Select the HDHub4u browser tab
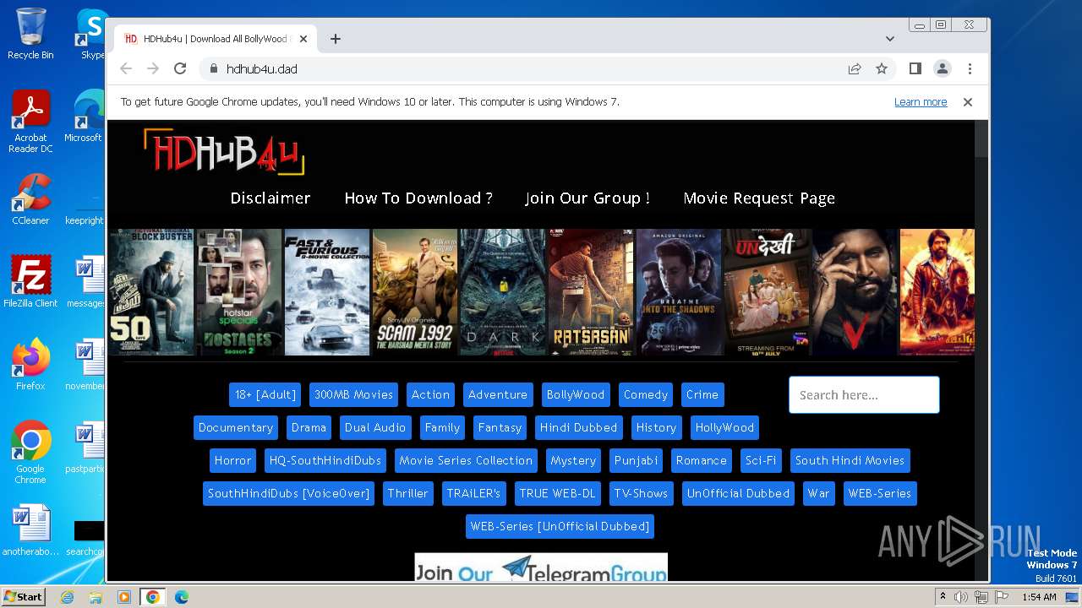Screen dimensions: 1082x608 click(x=216, y=39)
